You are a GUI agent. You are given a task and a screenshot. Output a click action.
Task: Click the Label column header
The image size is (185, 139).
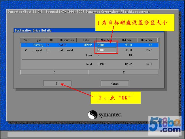click(86, 40)
